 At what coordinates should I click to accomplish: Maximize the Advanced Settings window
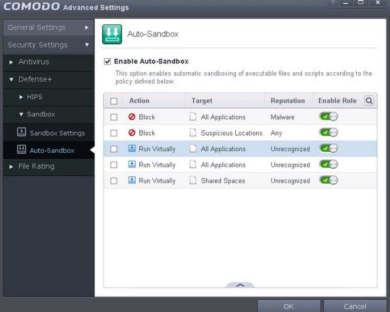(x=361, y=3)
